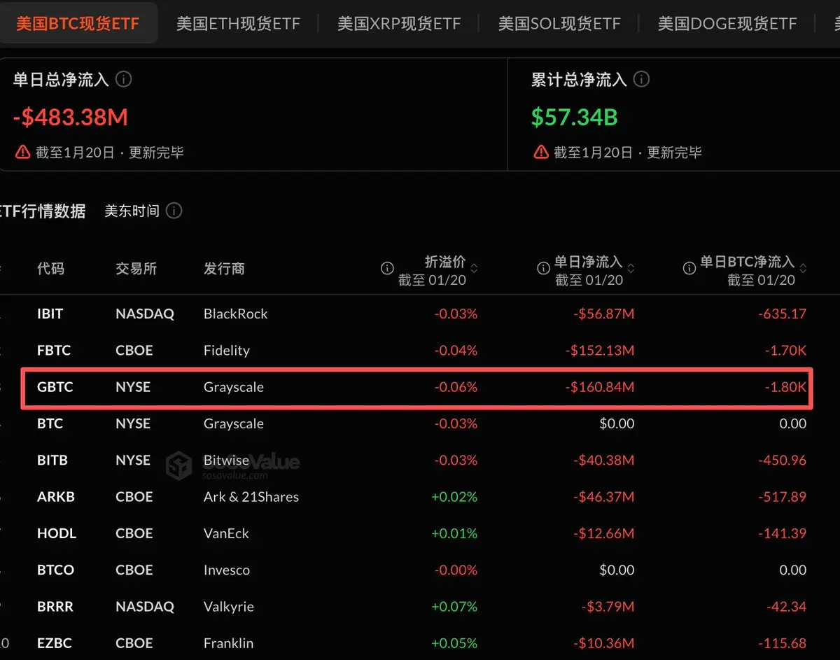Click info icon before 单日净流入 column header

point(543,268)
